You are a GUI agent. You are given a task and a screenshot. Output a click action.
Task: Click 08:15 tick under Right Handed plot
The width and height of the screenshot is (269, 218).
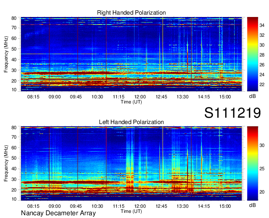coord(33,97)
